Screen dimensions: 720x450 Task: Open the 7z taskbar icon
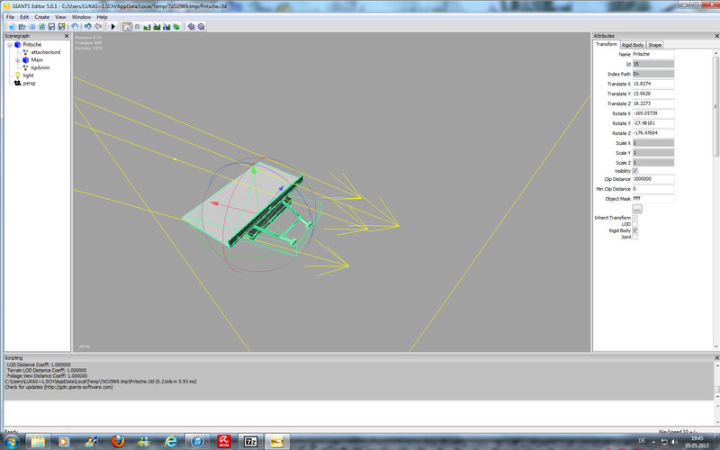coord(250,441)
